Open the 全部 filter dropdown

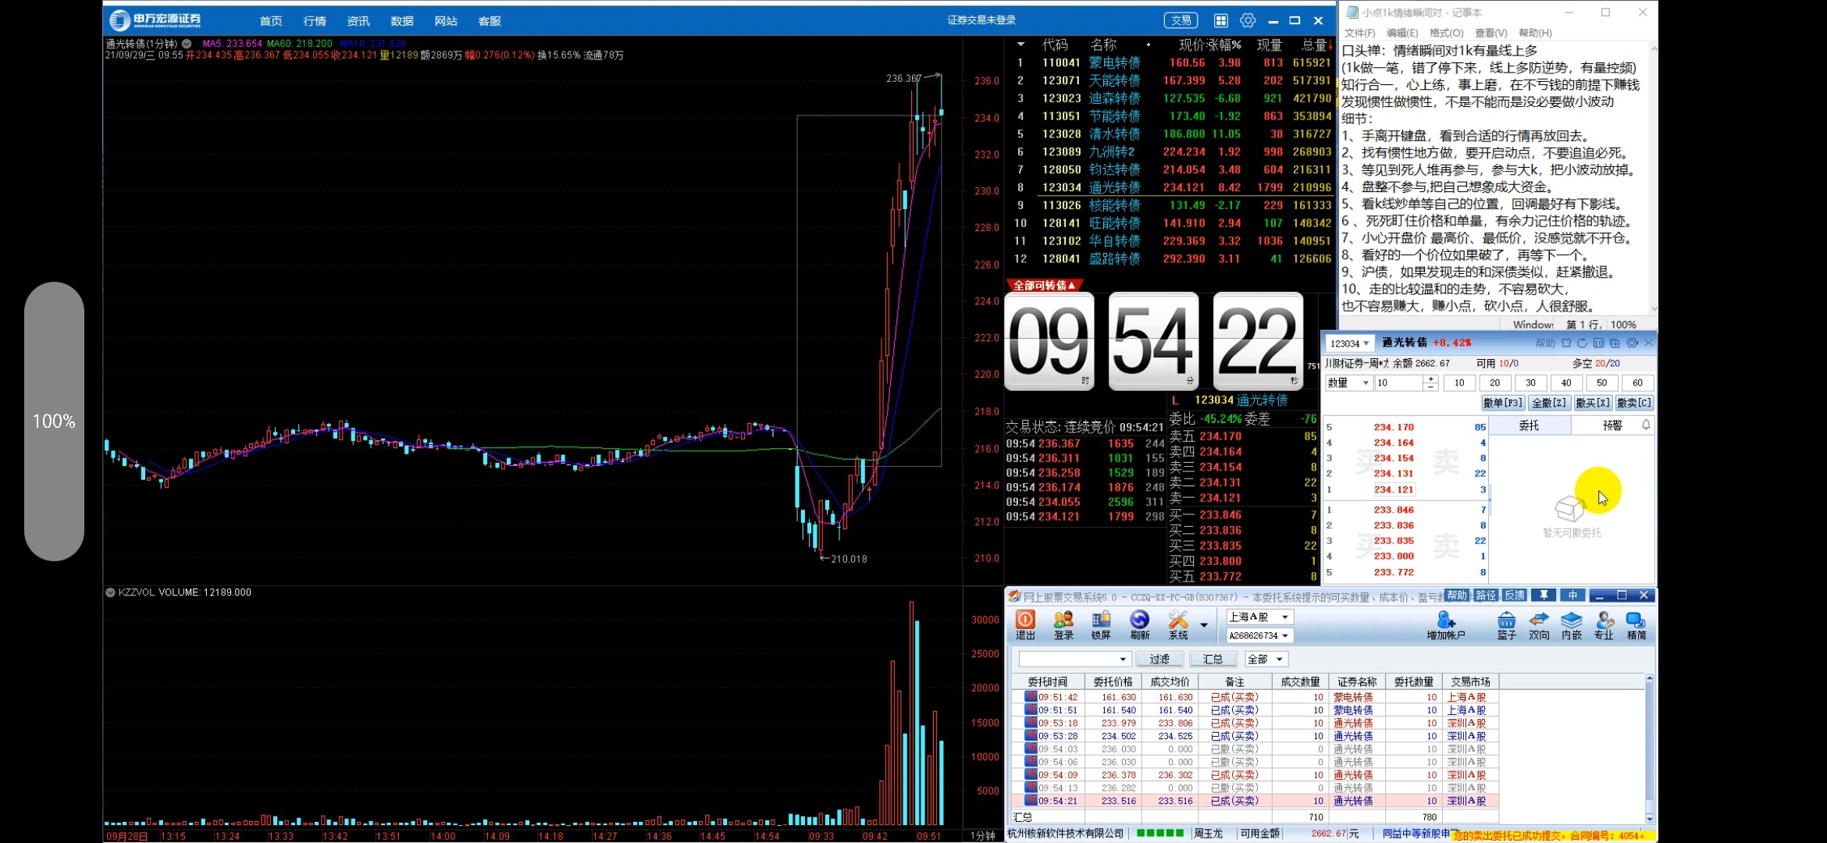coord(1266,660)
